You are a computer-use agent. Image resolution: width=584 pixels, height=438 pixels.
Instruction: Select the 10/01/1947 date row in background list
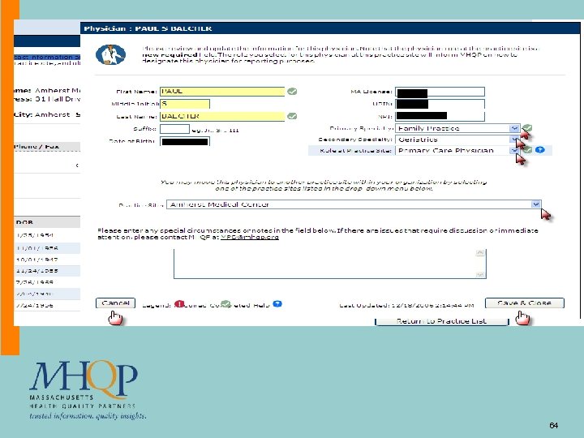(x=47, y=260)
